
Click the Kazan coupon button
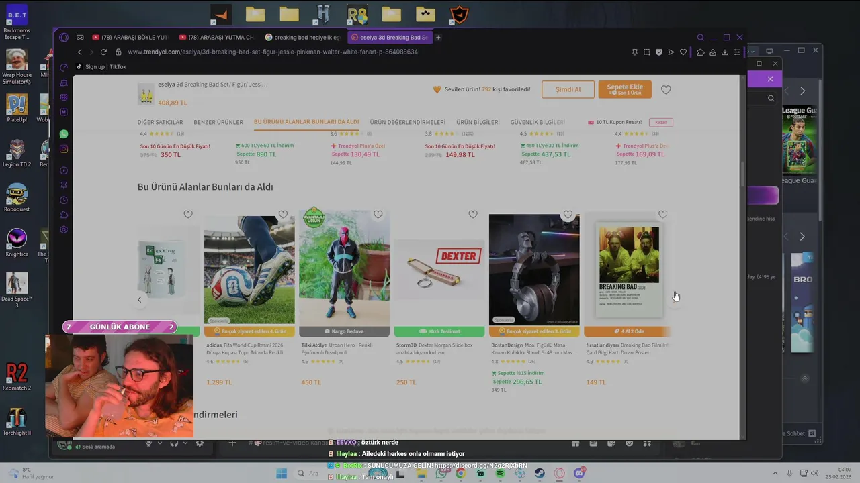(x=661, y=122)
